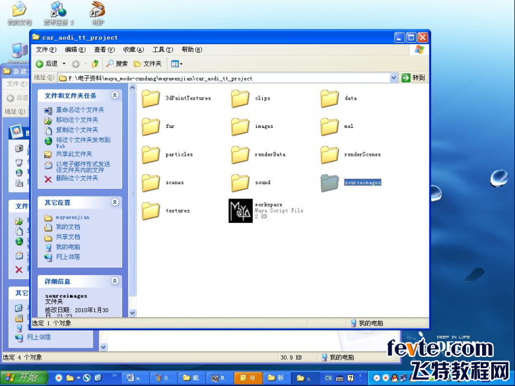
Task: Open the 编辑(E) menu
Action: [75, 49]
